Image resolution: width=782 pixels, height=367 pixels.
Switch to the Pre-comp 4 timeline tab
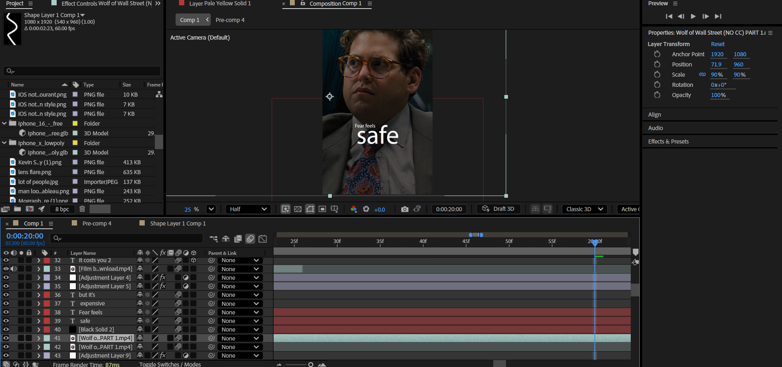97,223
